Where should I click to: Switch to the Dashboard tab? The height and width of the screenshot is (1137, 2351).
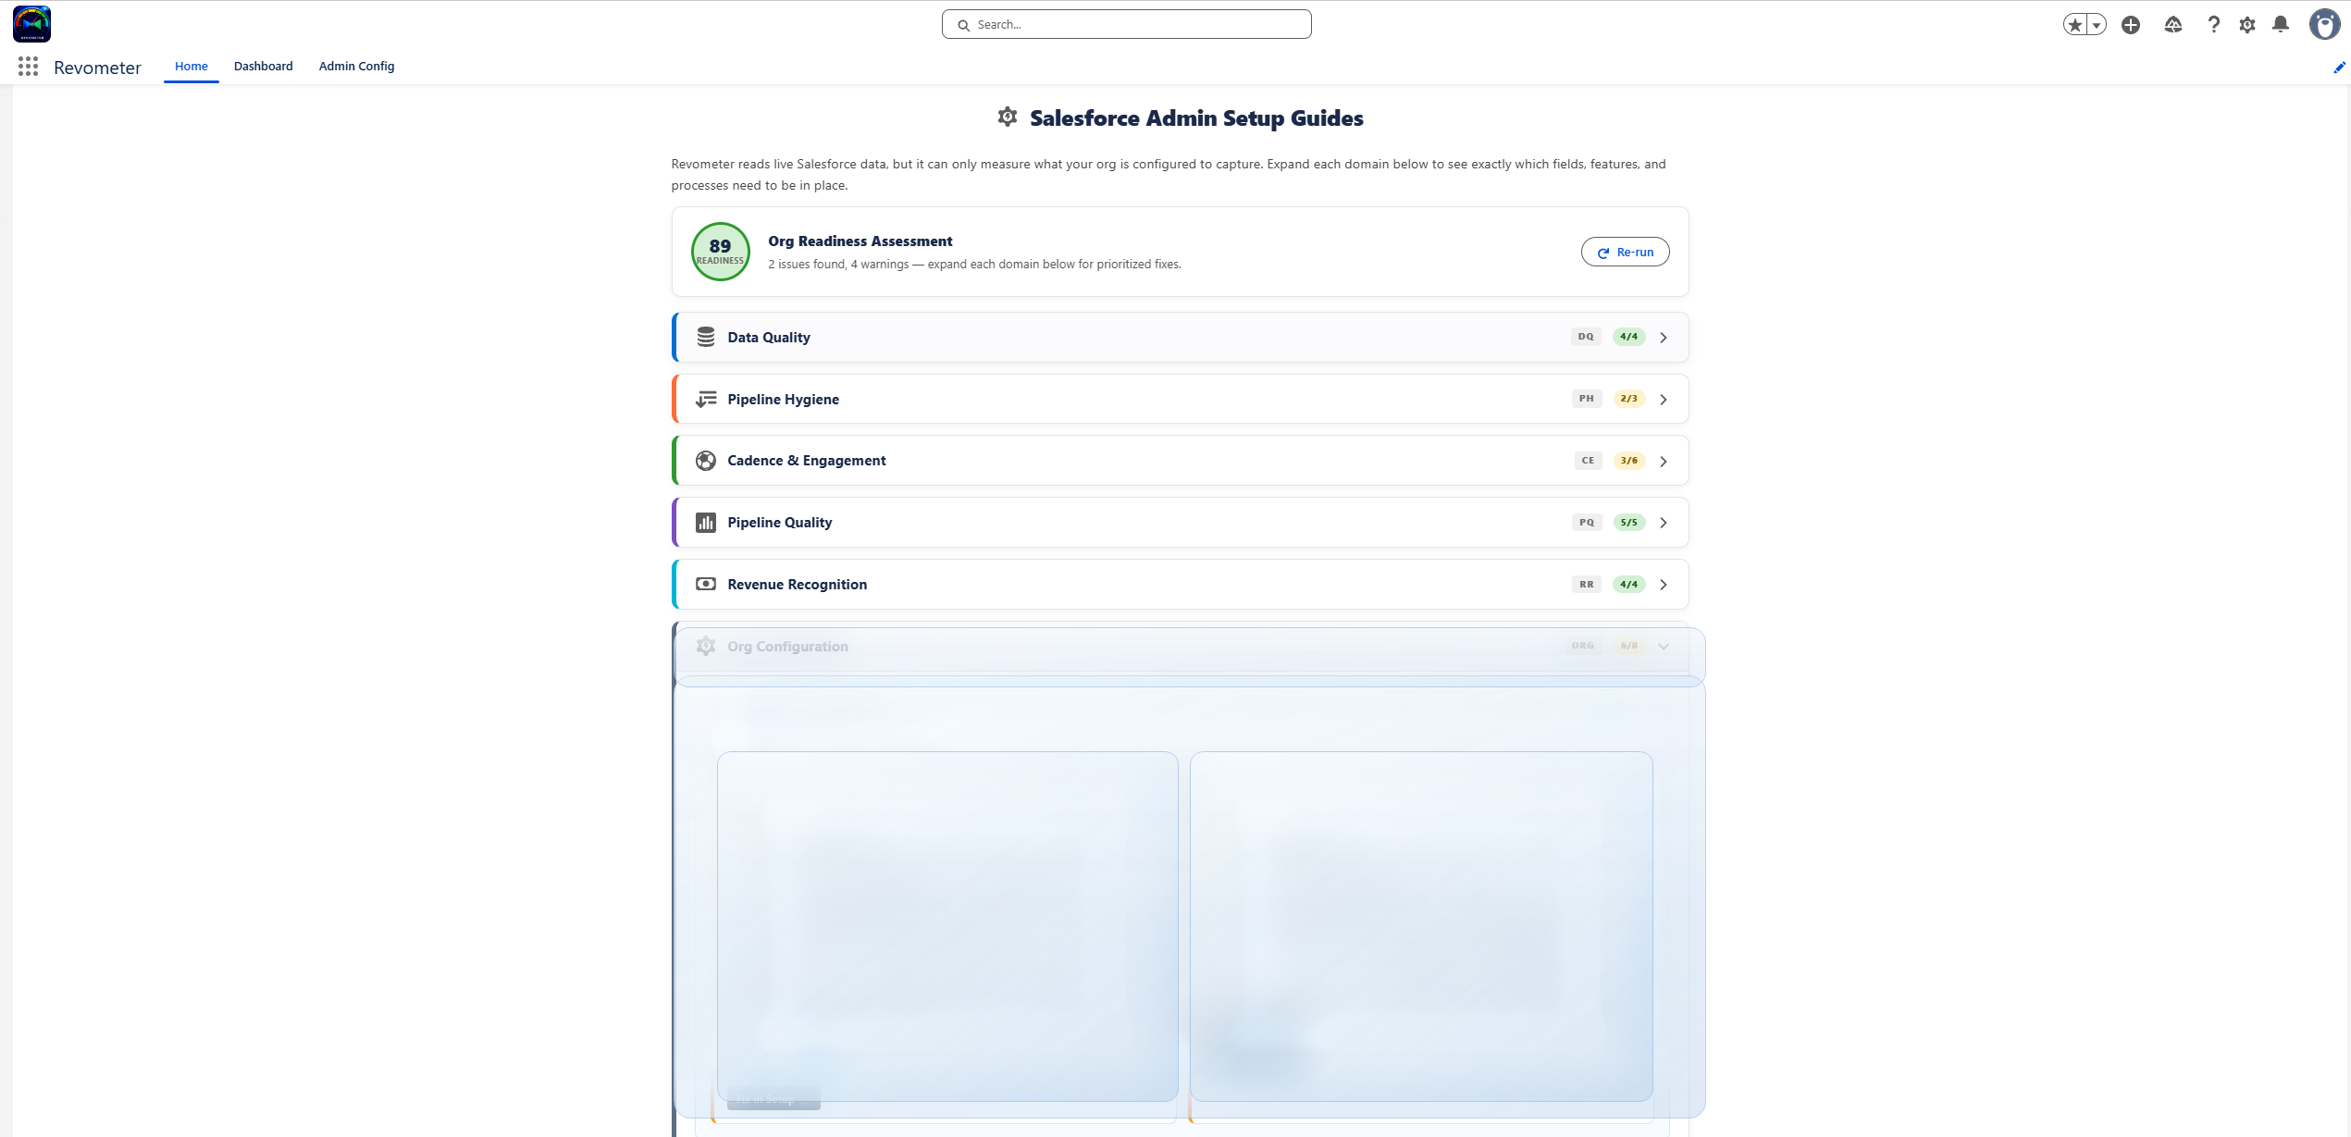[x=264, y=67]
